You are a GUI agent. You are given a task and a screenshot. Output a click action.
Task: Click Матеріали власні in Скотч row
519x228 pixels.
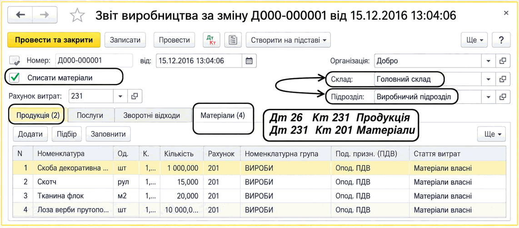point(458,182)
